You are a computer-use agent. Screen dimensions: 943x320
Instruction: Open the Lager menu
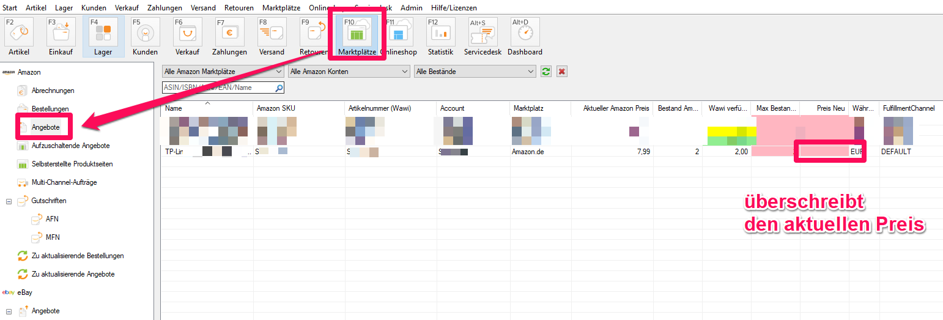click(64, 8)
